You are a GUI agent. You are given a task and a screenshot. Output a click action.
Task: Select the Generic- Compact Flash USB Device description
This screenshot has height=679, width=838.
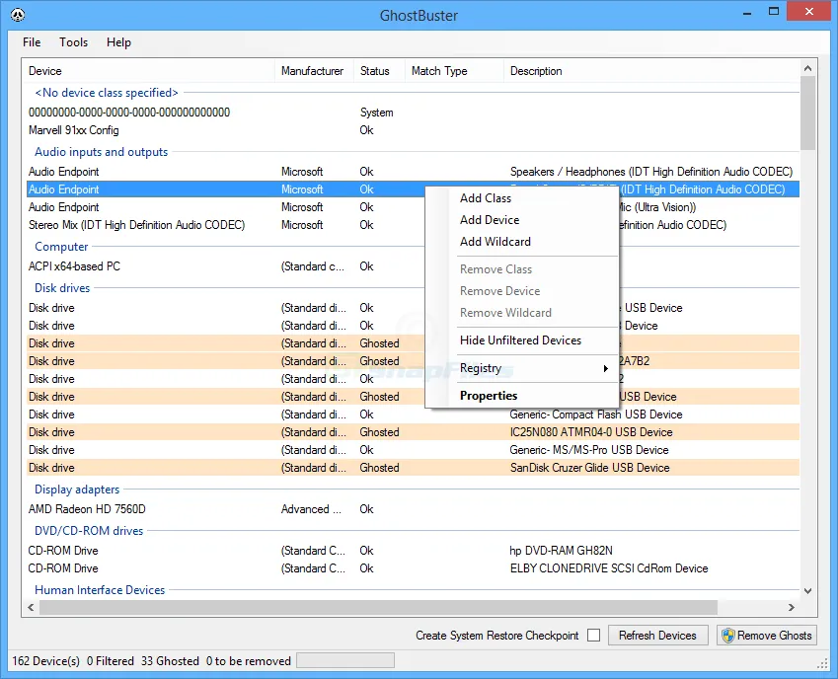[x=596, y=415]
